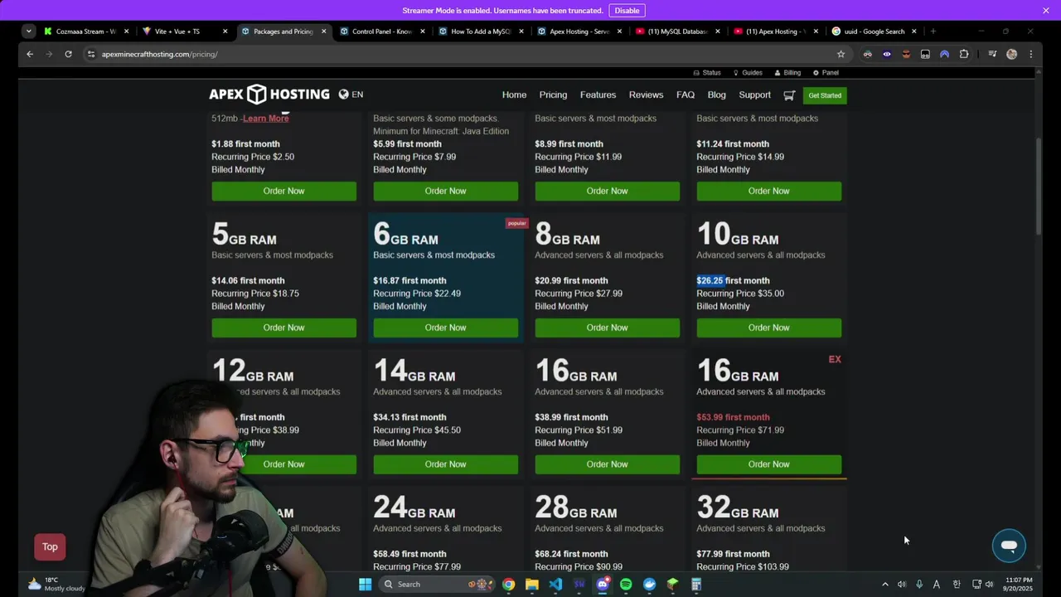The width and height of the screenshot is (1061, 597).
Task: Order the 10GB RAM plan
Action: [769, 328]
